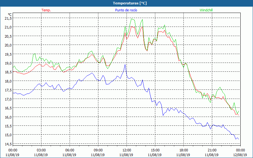This screenshot has height=158, width=253.
Task: Click the 19,5 y-axis value
Action: coord(8,54)
